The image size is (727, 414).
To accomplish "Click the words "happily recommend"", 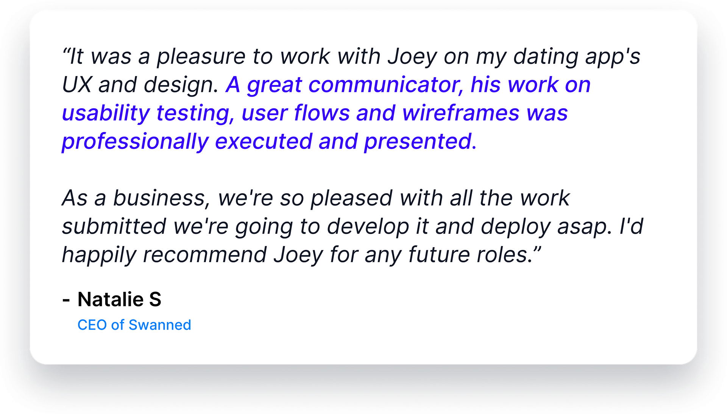I will click(164, 255).
